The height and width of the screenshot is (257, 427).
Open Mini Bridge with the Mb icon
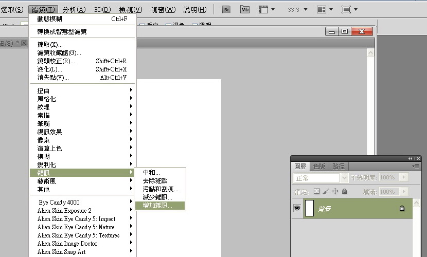click(x=245, y=10)
